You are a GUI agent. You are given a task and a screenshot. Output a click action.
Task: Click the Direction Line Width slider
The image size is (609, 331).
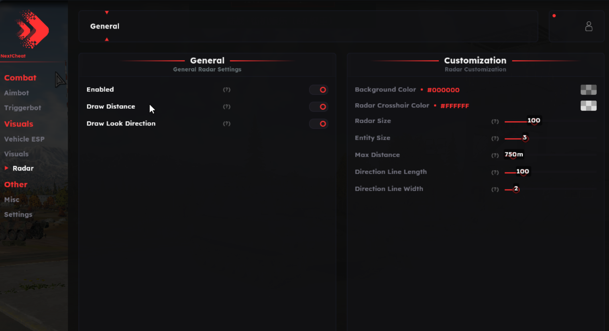click(x=550, y=189)
